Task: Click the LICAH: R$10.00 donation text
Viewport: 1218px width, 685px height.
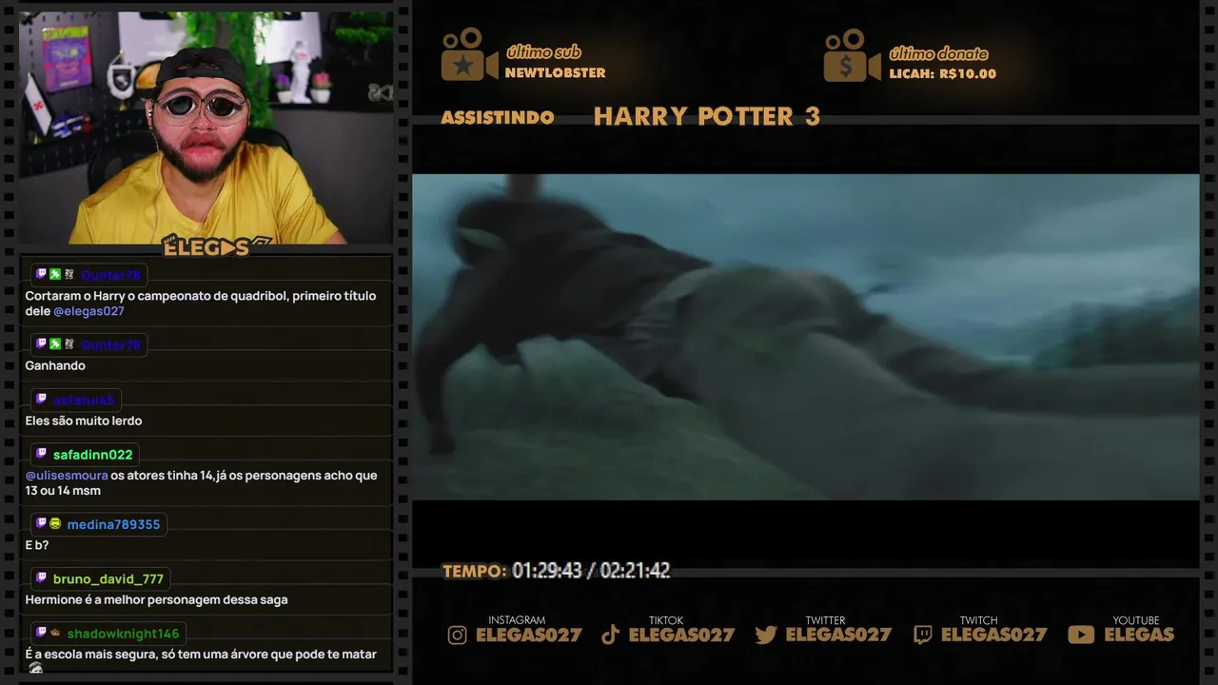Action: (x=943, y=73)
